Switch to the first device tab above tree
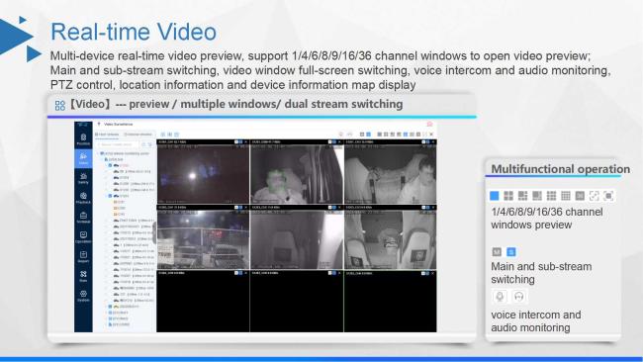This screenshot has width=643, height=362. [x=108, y=135]
